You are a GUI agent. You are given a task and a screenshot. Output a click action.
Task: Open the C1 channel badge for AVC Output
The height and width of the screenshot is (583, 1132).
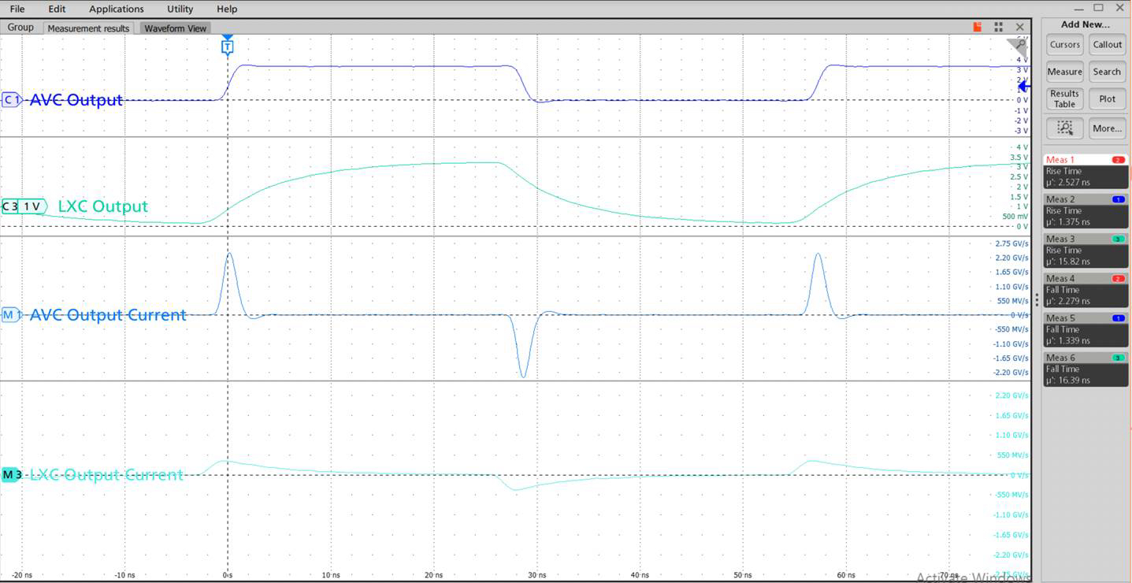click(x=11, y=99)
